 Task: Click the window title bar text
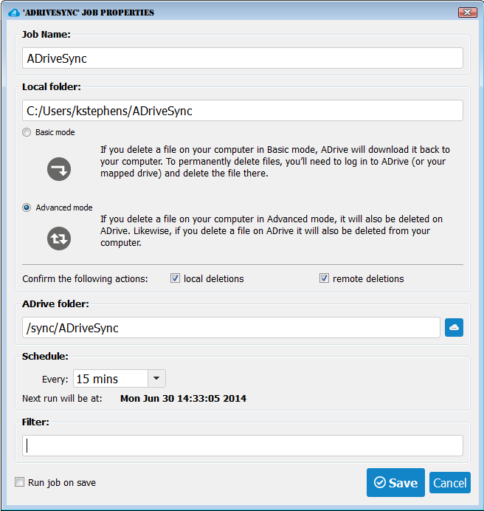[x=89, y=13]
